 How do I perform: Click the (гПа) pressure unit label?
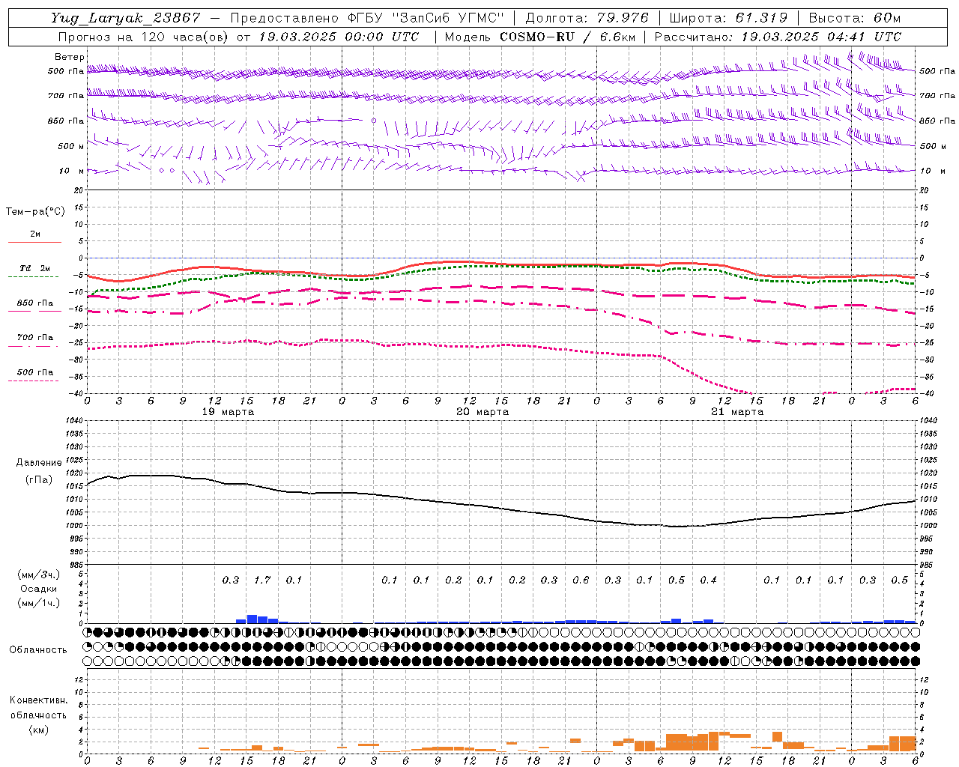tap(39, 480)
